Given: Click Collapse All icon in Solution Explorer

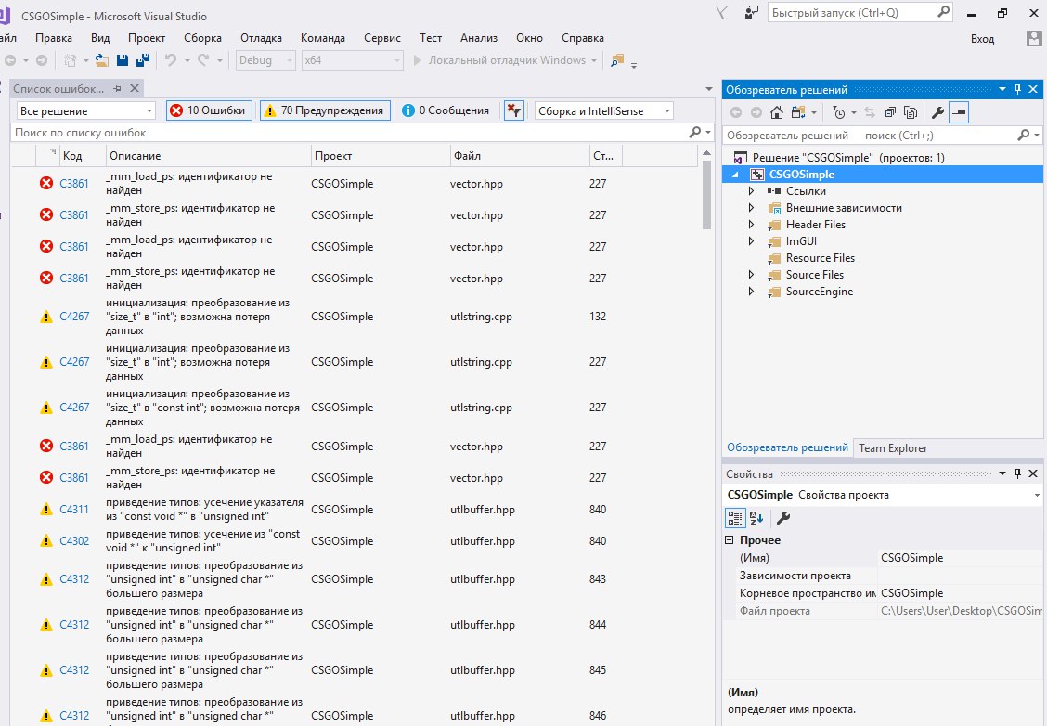Looking at the screenshot, I should tap(890, 112).
